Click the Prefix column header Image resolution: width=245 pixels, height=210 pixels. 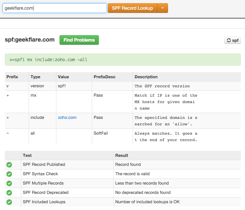(x=12, y=77)
